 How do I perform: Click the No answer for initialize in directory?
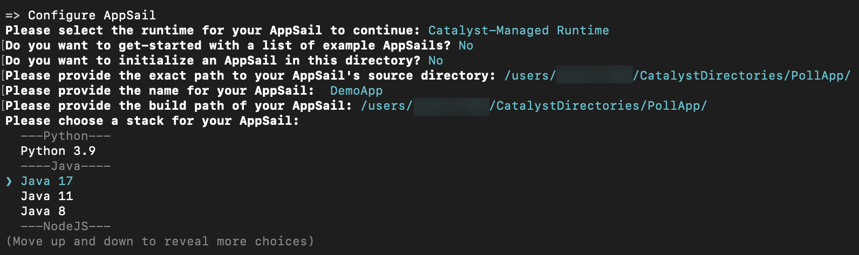click(x=435, y=61)
